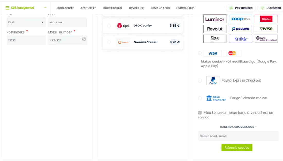Click the Makse deebet- või krediitkaardiga text
Image resolution: width=283 pixels, height=161 pixels.
pyautogui.click(x=239, y=64)
